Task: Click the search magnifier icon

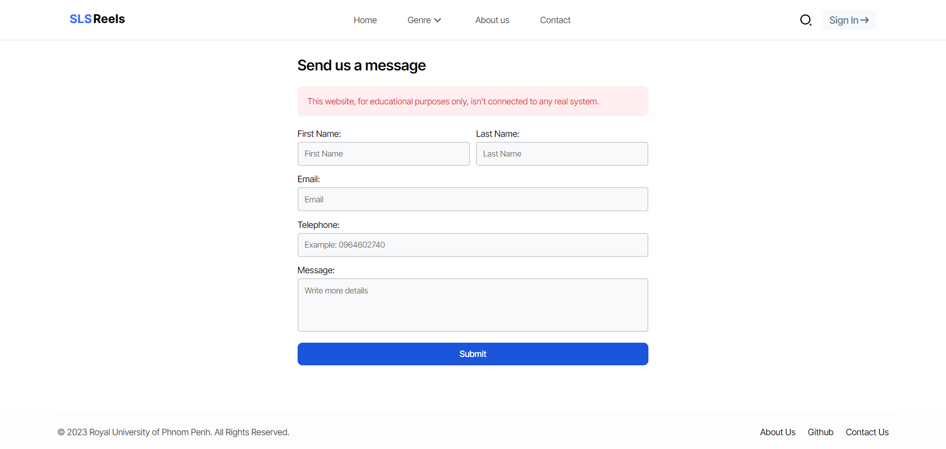Action: coord(806,20)
